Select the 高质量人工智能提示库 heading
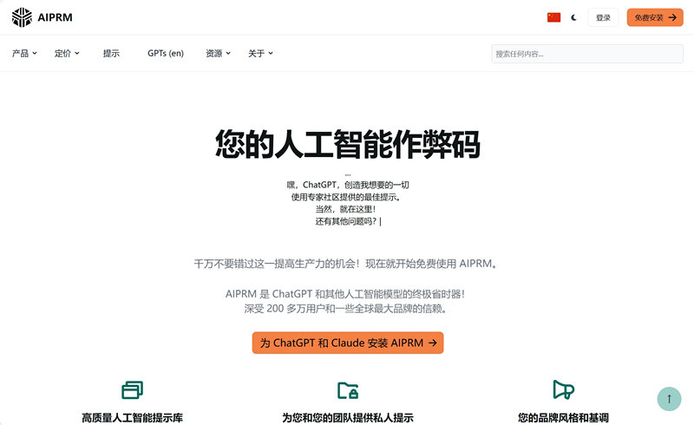Viewport: 694px width, 425px height. click(133, 417)
